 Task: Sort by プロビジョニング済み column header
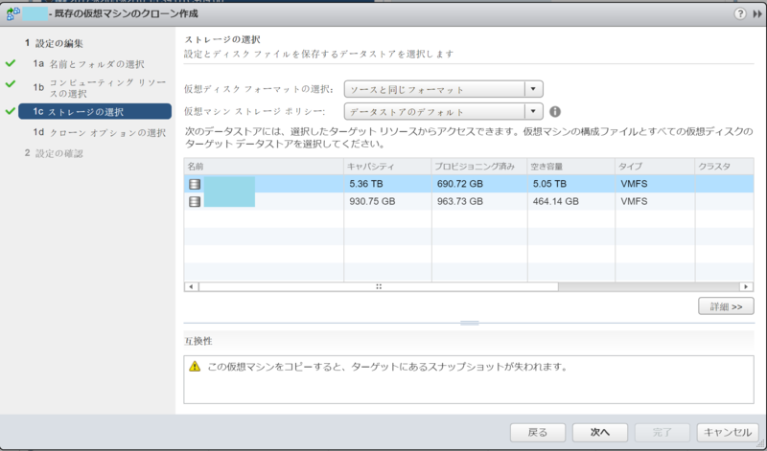click(x=478, y=167)
